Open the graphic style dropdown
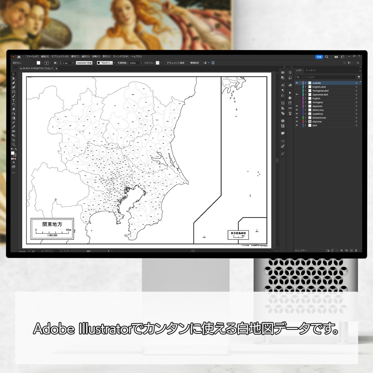The image size is (373, 373). [x=161, y=63]
